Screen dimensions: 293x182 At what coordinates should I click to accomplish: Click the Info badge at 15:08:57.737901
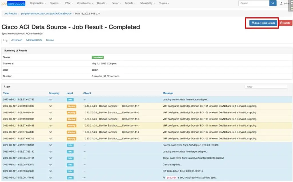pyautogui.click(x=70, y=145)
